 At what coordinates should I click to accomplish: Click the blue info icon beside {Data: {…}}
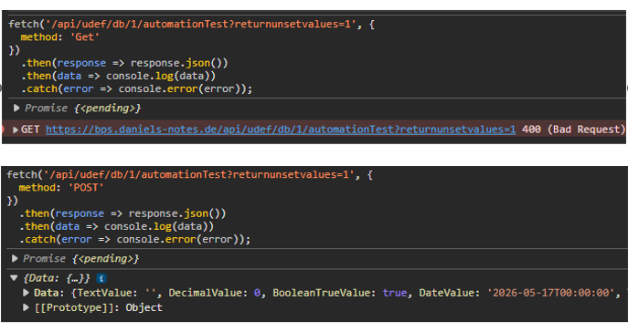click(101, 278)
